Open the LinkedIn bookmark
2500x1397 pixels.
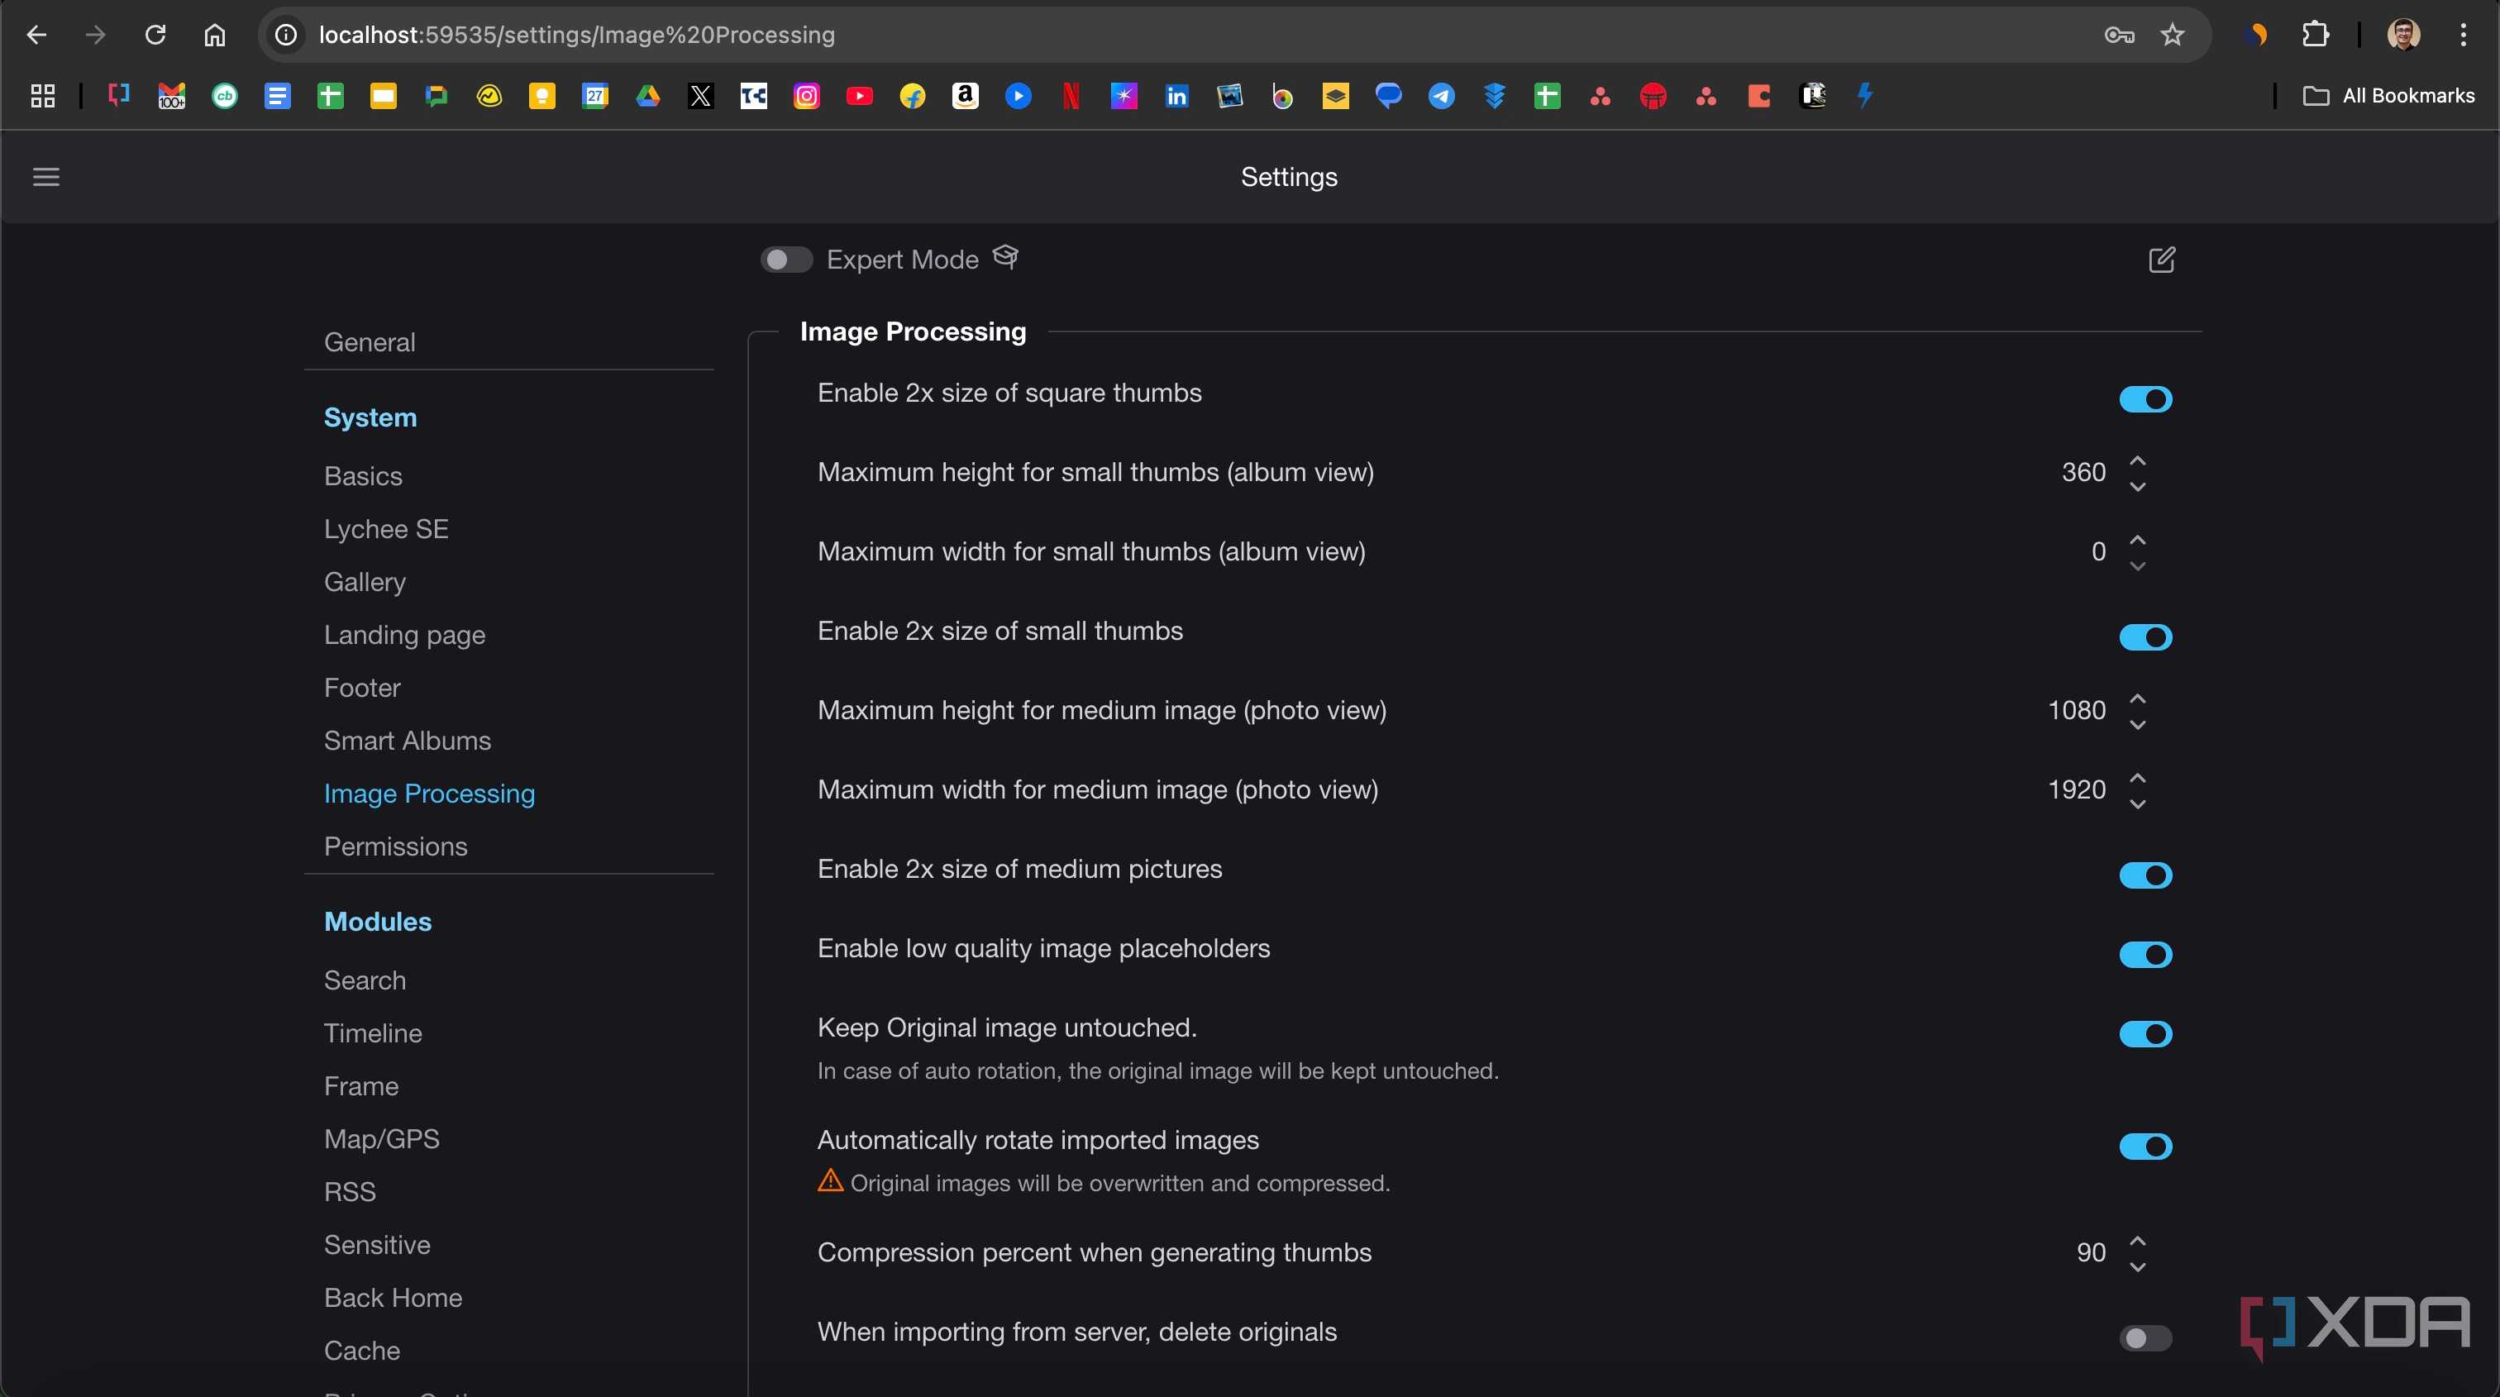coord(1176,95)
